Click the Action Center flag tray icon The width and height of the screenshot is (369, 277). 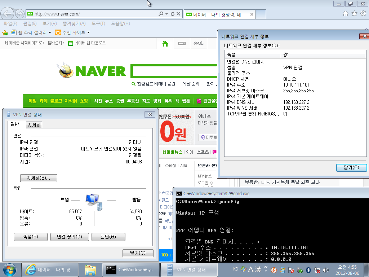point(291,270)
